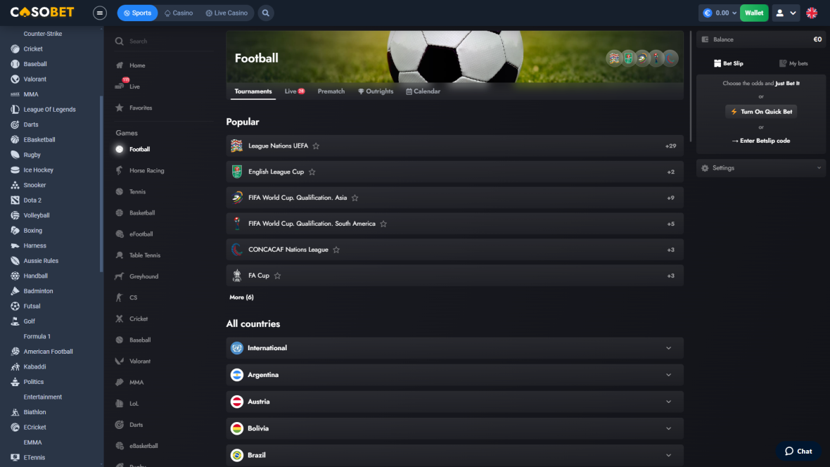Open the user account dropdown

coord(786,13)
